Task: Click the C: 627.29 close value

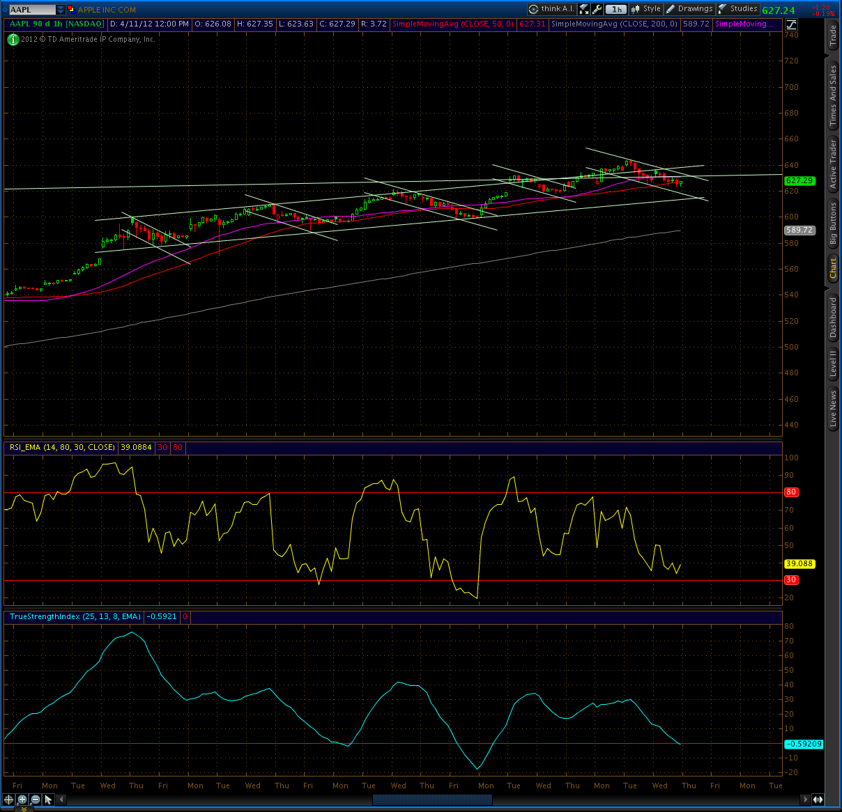Action: tap(337, 24)
